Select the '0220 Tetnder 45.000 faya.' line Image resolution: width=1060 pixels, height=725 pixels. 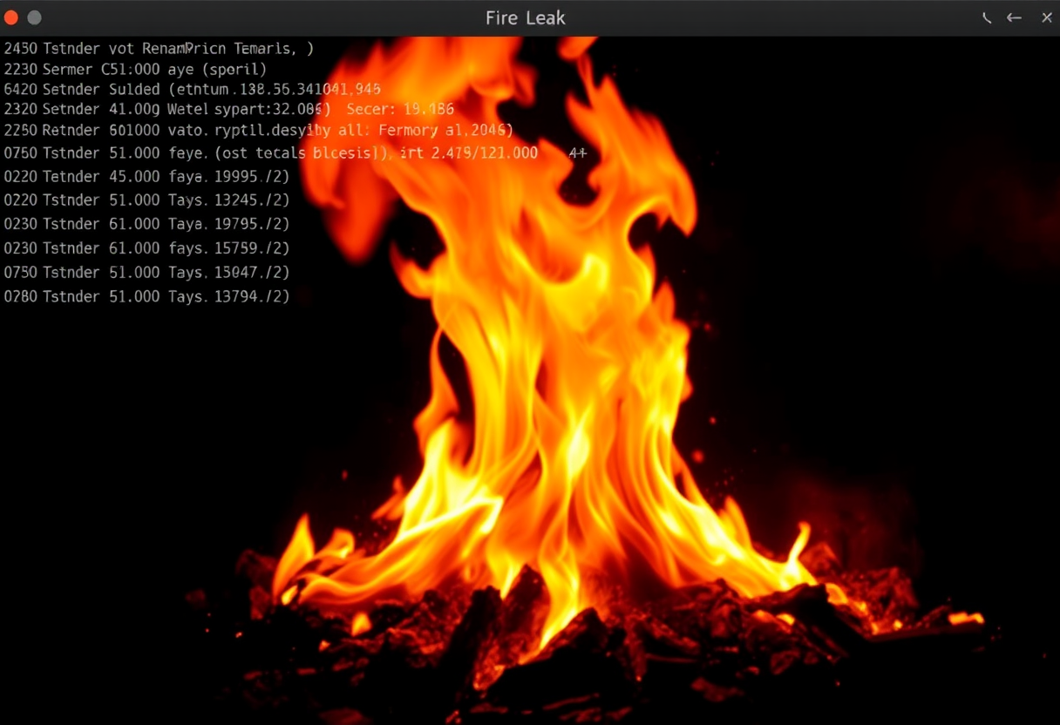click(146, 176)
